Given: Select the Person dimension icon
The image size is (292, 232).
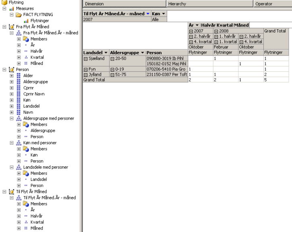Looking at the screenshot, I should 12,70.
